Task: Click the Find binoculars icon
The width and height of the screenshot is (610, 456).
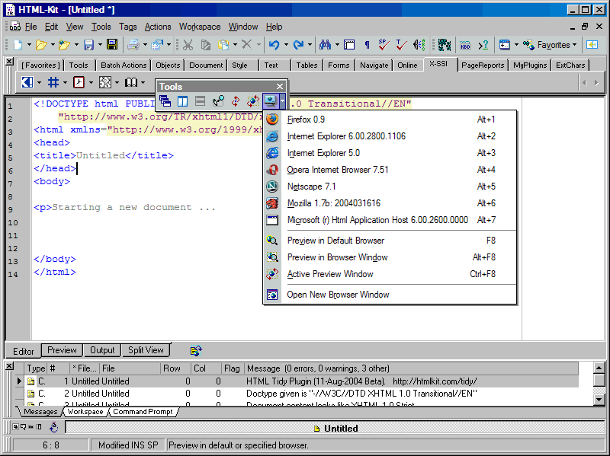Action: click(x=325, y=45)
